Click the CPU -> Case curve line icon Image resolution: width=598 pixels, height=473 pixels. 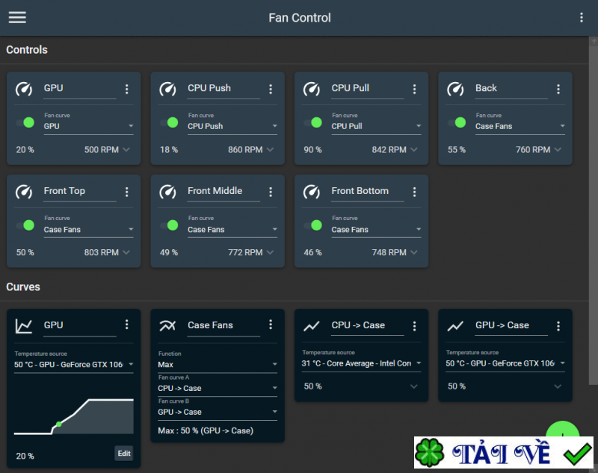pyautogui.click(x=312, y=325)
